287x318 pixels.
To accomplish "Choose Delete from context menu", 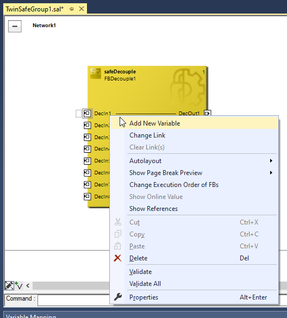I will pyautogui.click(x=194, y=258).
